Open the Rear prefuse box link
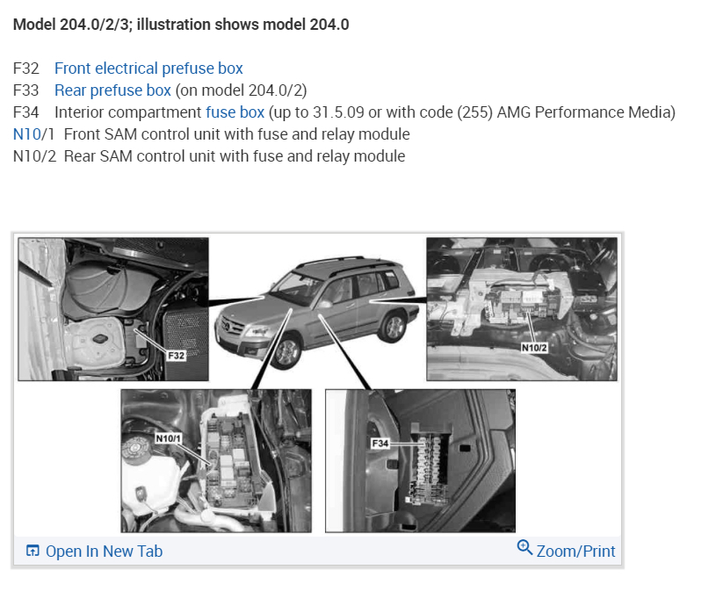The image size is (702, 613). click(x=112, y=90)
